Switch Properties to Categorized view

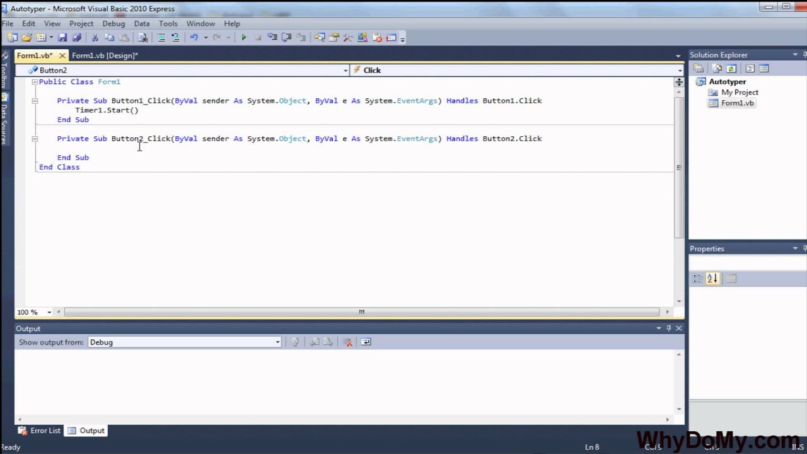(697, 278)
